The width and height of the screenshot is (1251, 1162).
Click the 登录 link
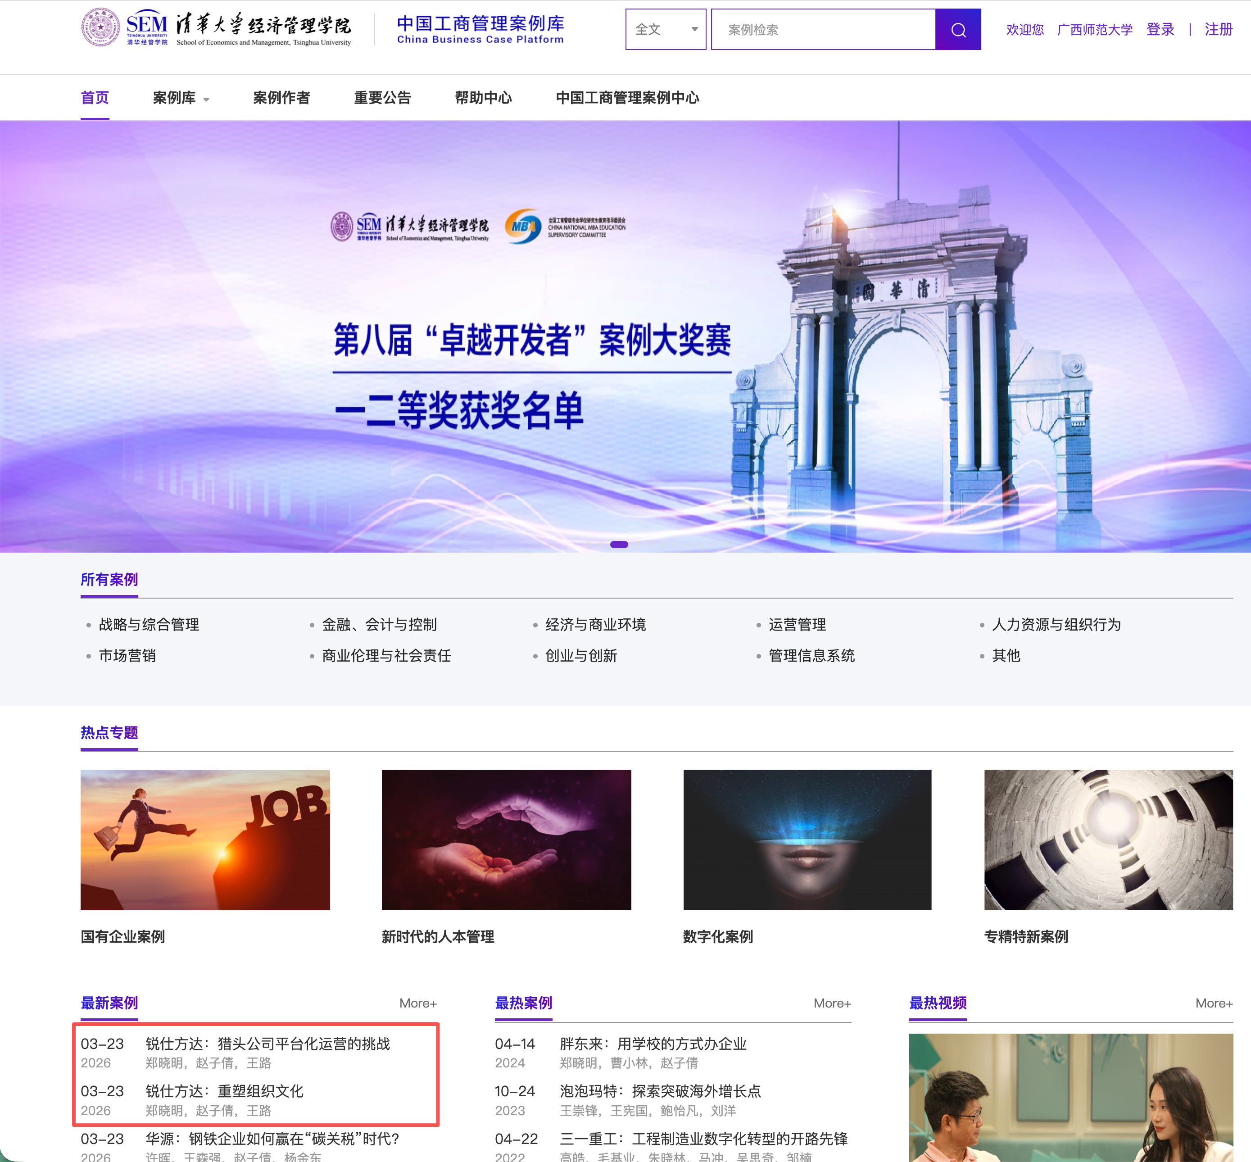click(1160, 30)
